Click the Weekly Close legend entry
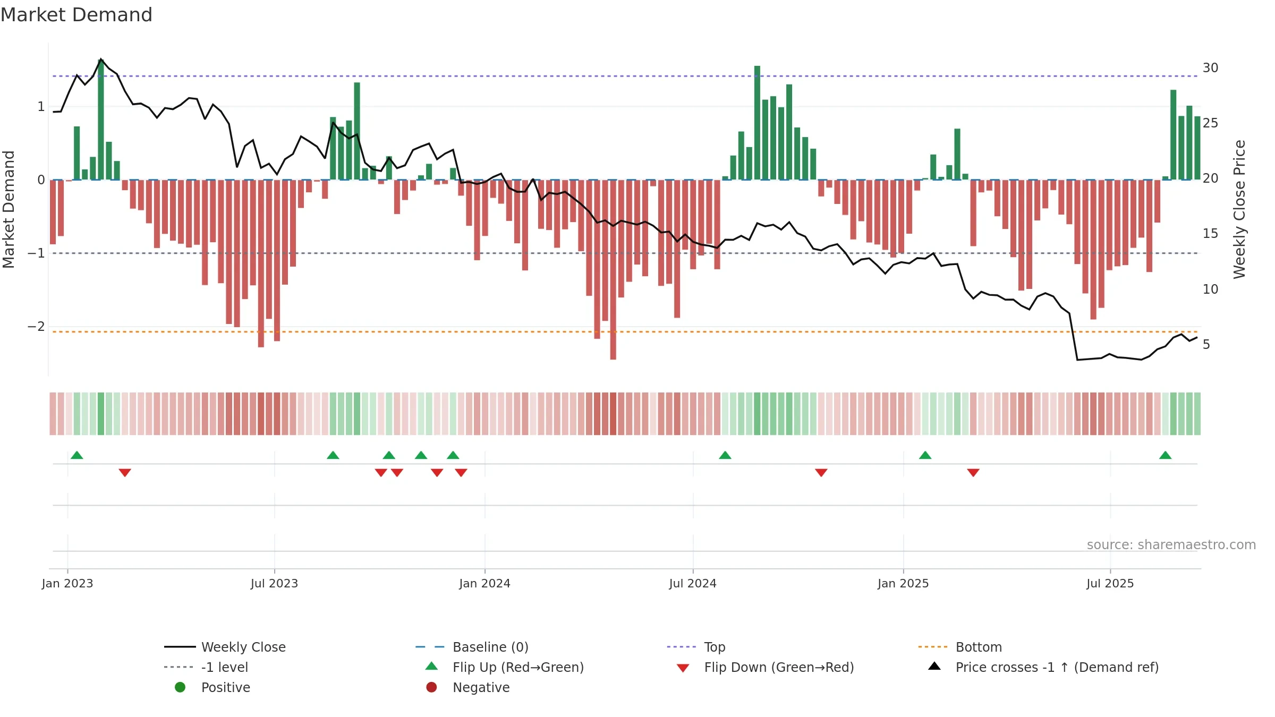Viewport: 1275px width, 717px height. coord(225,647)
